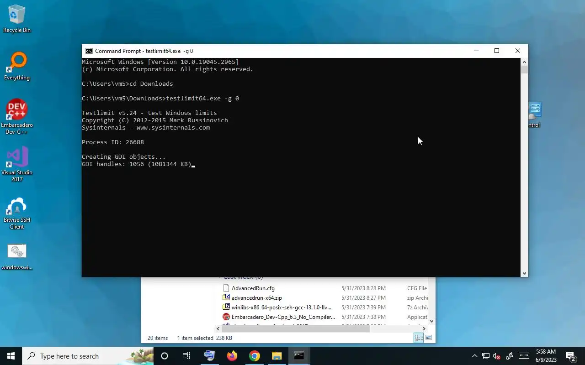Click the 'testlimit64.exe -g 0' command line

(x=202, y=99)
